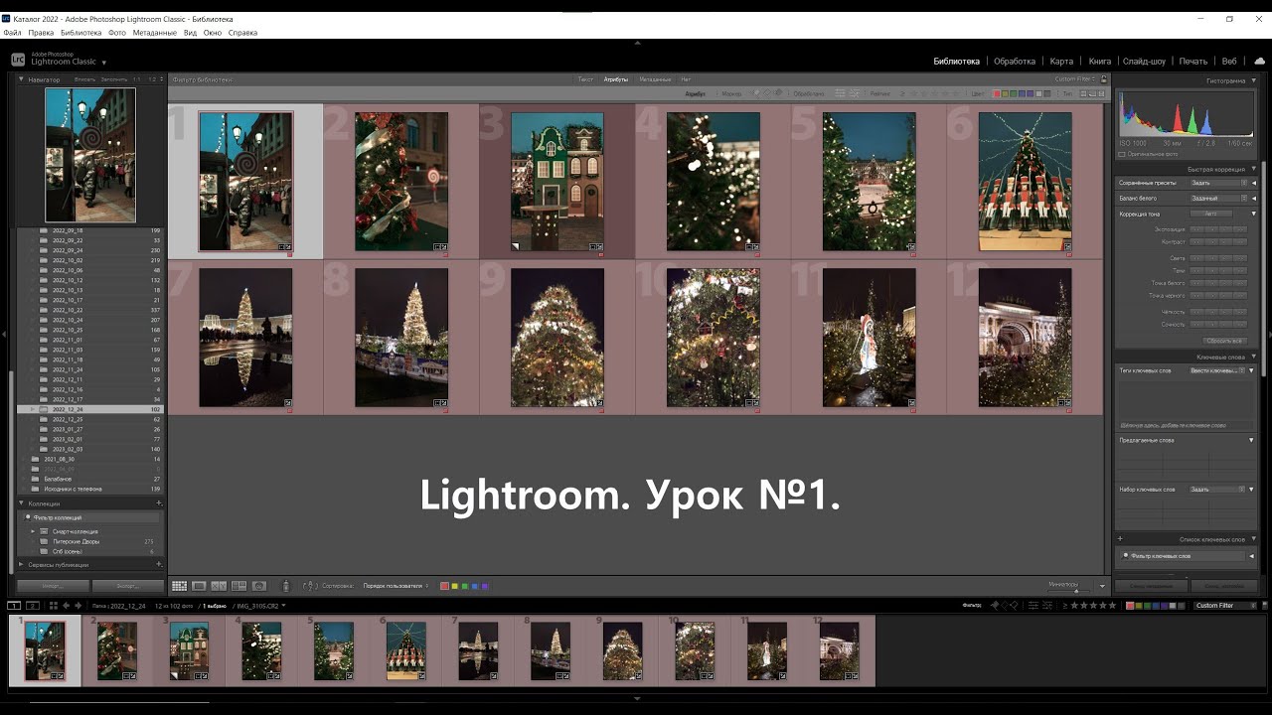Select photo 3 green house thumbnail

pos(556,181)
